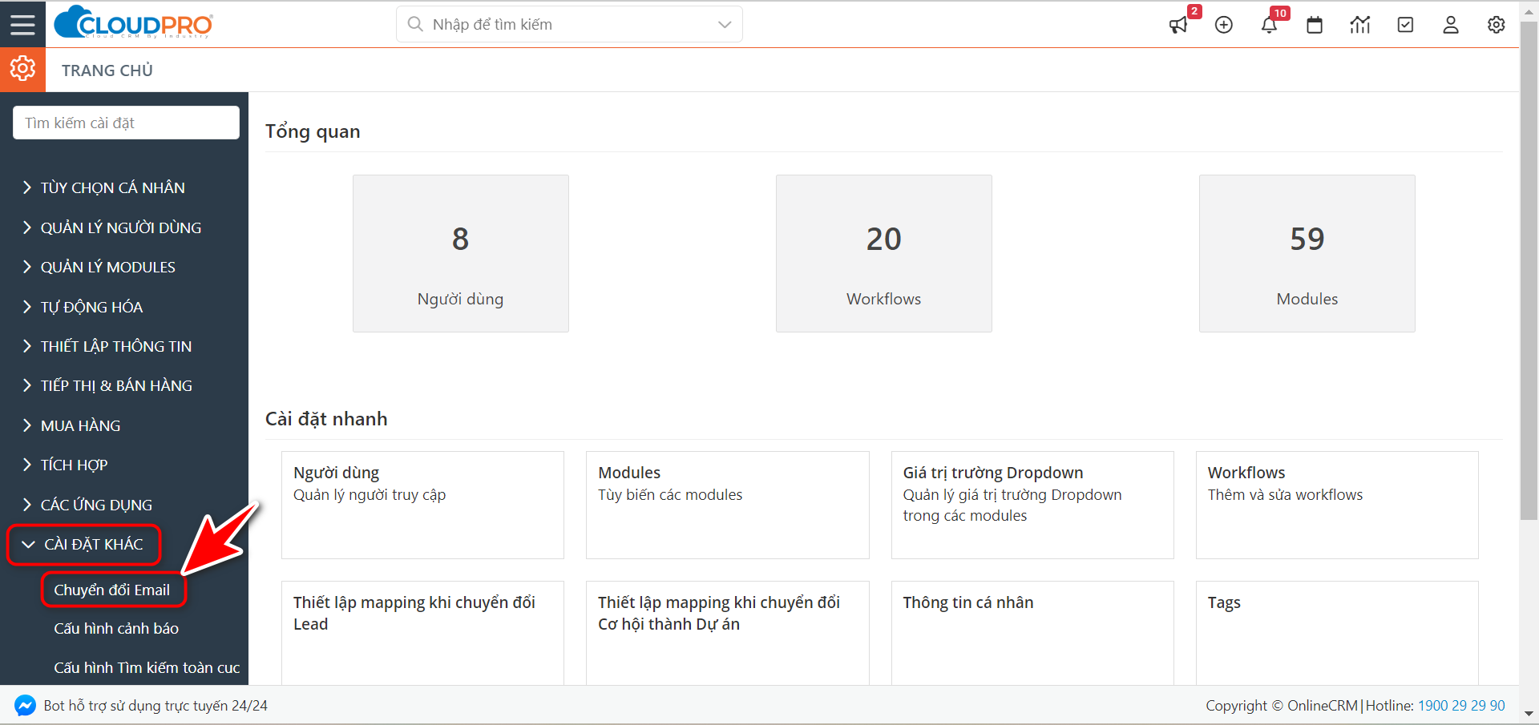Click the CloudPro logo
This screenshot has height=725, width=1539.
point(133,22)
